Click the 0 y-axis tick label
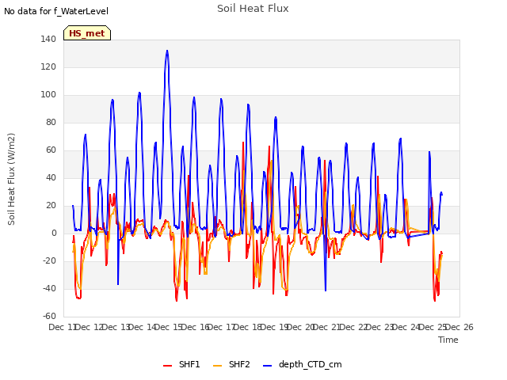The height and width of the screenshot is (380, 507). point(54,233)
